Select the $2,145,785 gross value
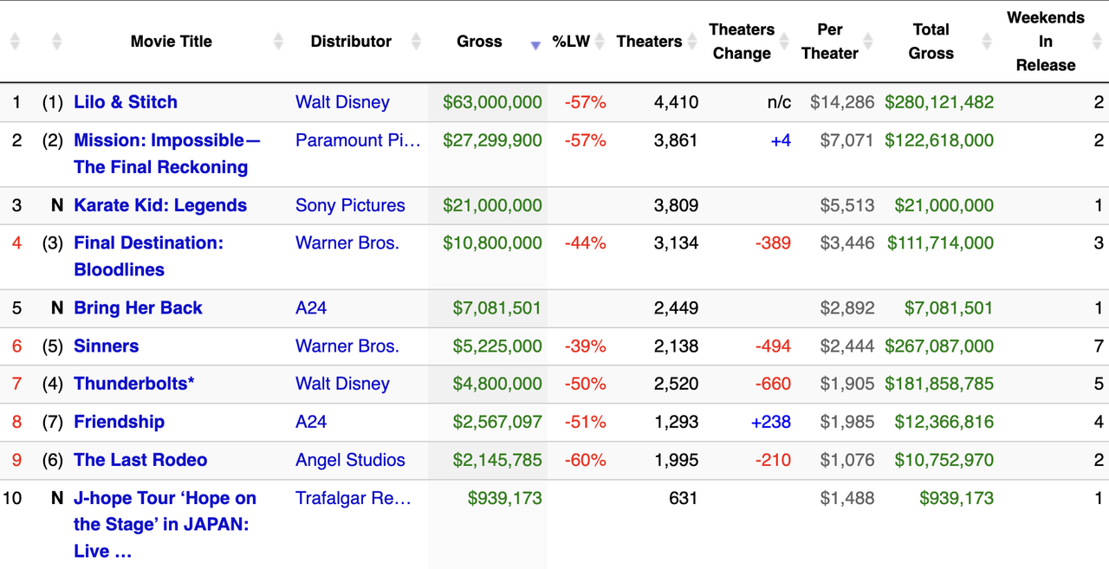 [497, 460]
